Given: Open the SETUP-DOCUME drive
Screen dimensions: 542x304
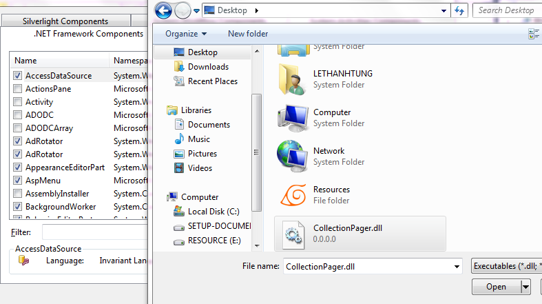Looking at the screenshot, I should click(x=219, y=226).
